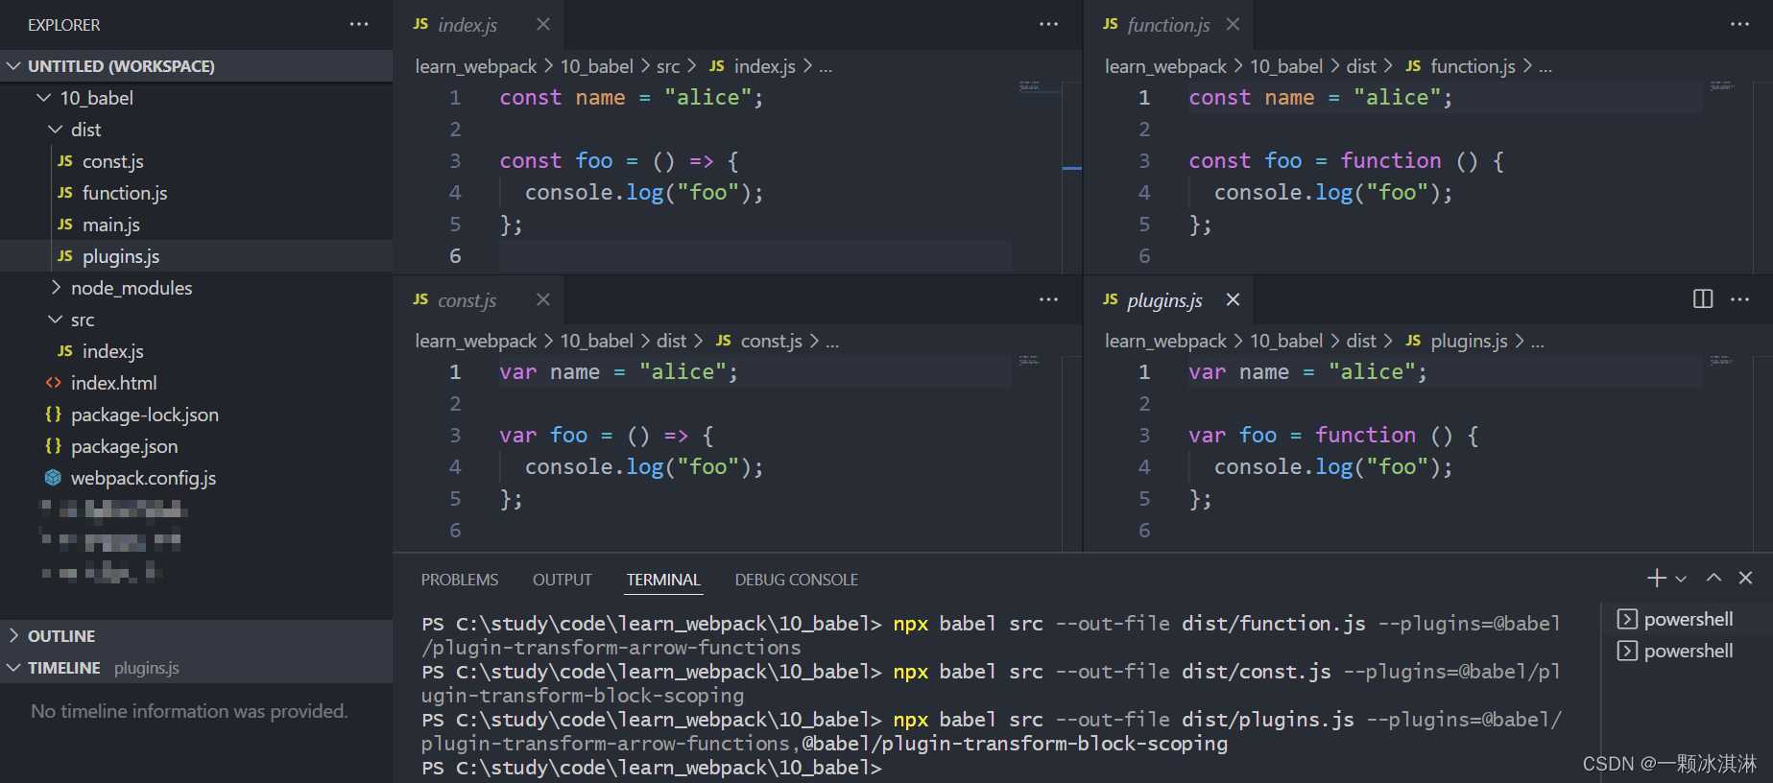Split the plugins.js editor right

tap(1703, 299)
